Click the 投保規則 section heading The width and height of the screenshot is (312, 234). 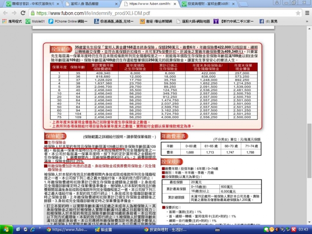(171, 162)
